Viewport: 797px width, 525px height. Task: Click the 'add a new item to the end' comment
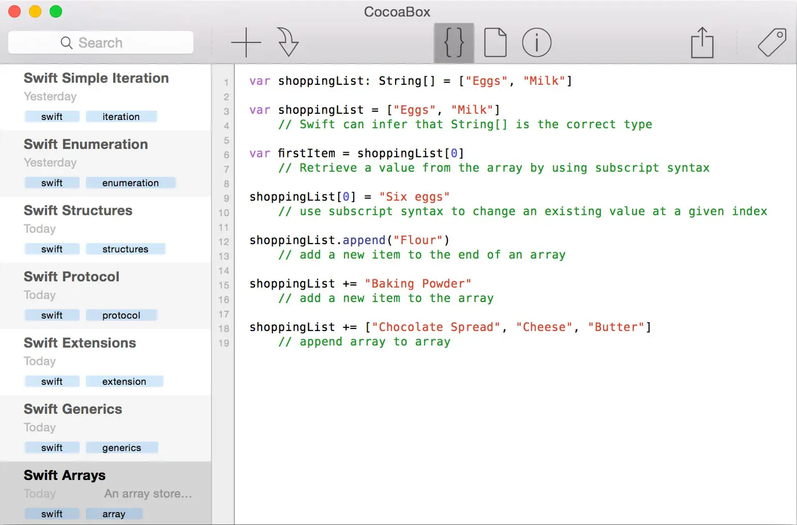[x=422, y=255]
